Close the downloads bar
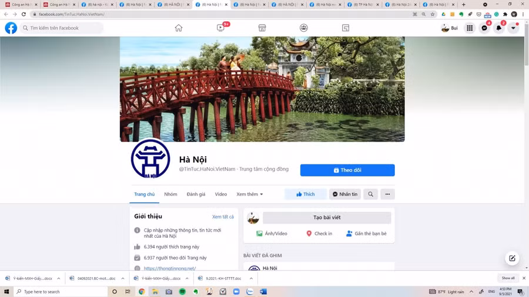529x297 pixels. 524,278
